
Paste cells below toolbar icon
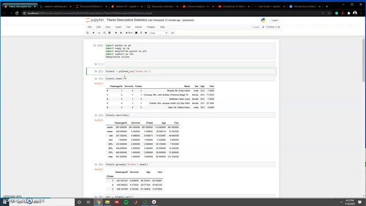[110, 33]
